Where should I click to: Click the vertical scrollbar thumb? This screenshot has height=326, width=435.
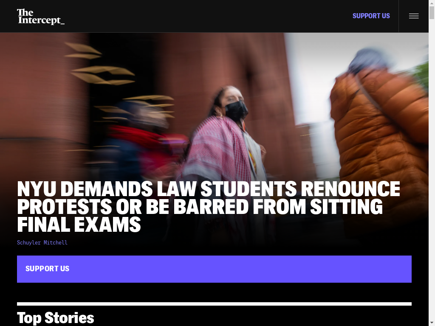pyautogui.click(x=432, y=12)
